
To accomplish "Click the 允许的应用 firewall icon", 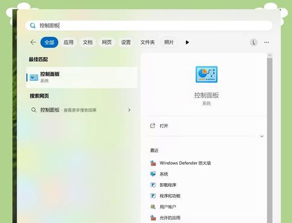I will [x=153, y=217].
